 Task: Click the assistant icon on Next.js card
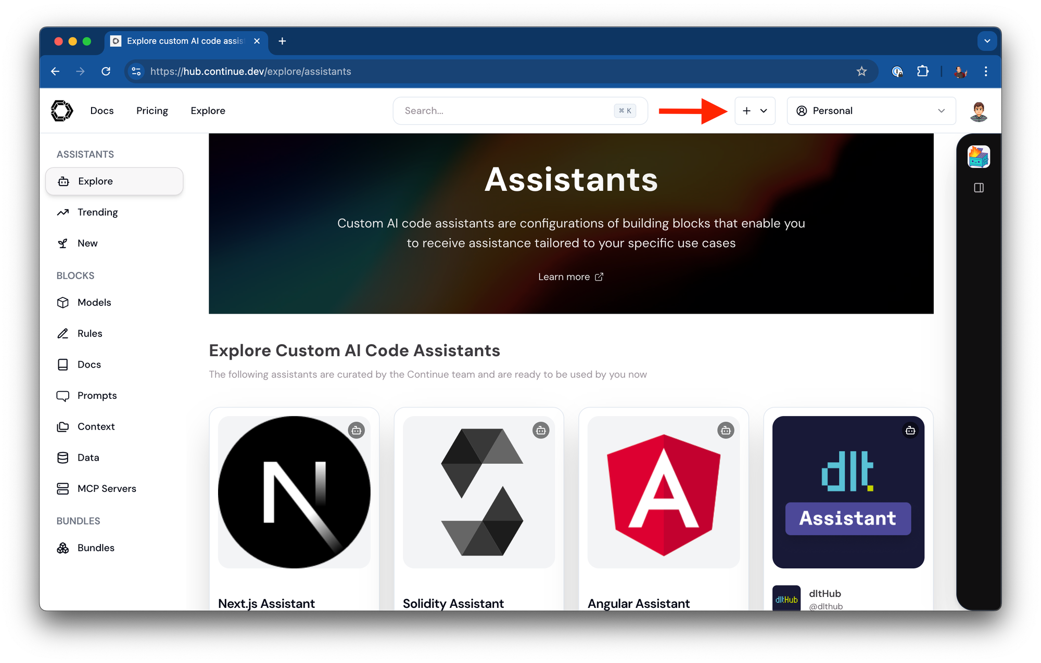(x=357, y=430)
